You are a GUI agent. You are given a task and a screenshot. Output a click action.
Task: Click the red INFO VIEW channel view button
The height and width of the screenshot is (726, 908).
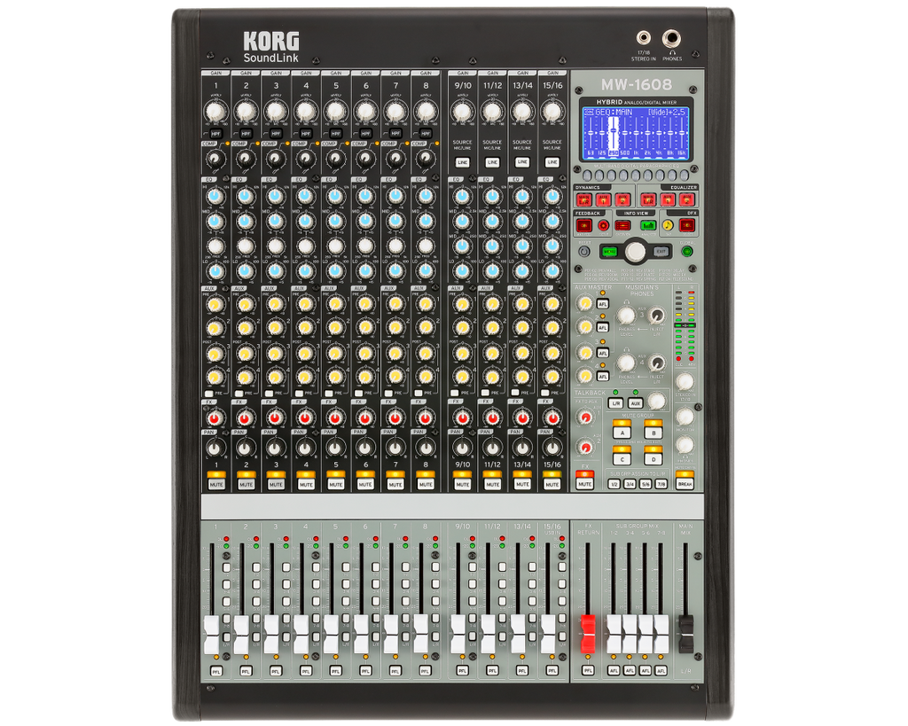623,225
